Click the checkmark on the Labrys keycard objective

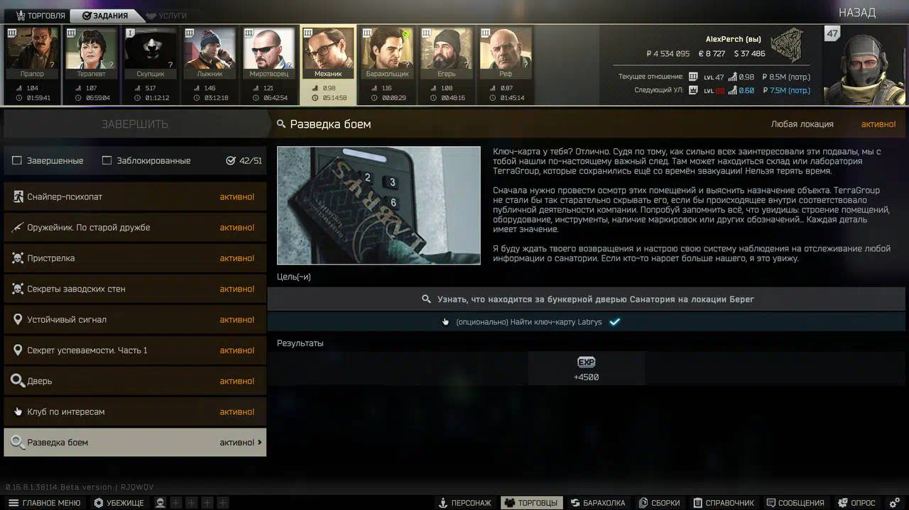click(615, 322)
